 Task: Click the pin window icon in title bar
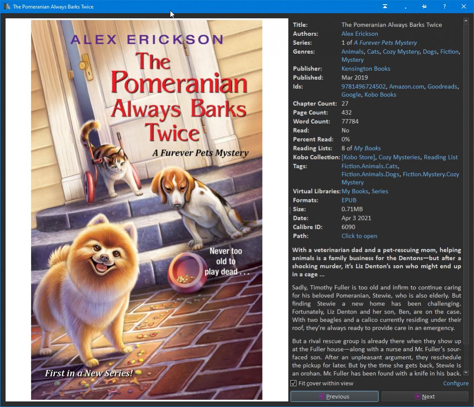(424, 6)
